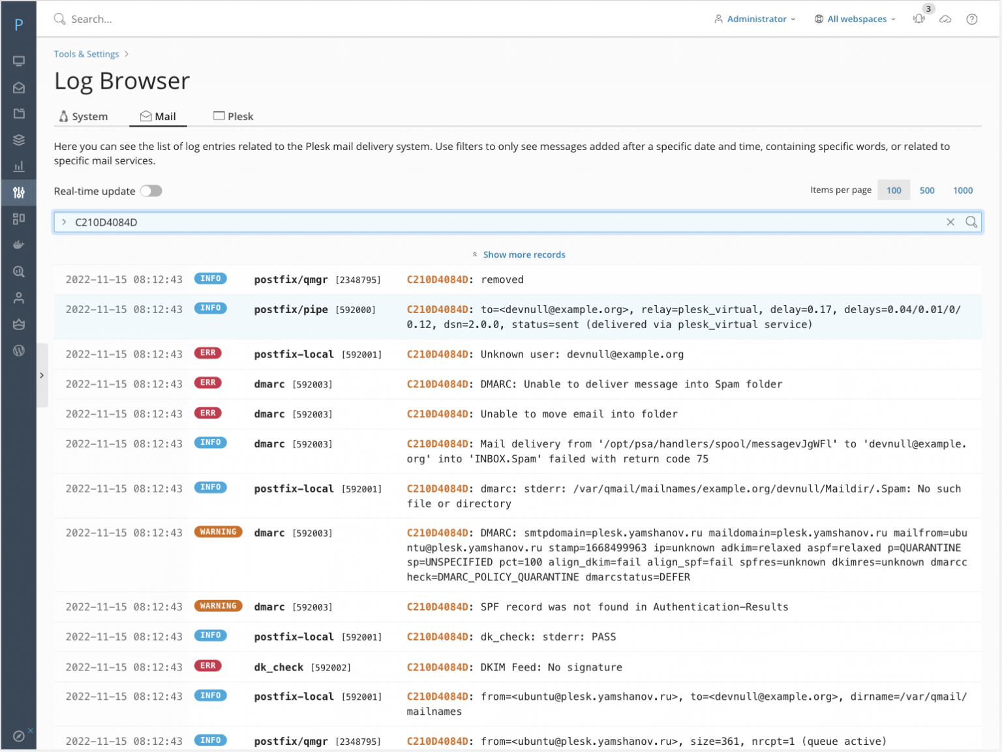Viewport: 1002px width, 752px height.
Task: Open WordPress toolkit via the sidebar icon
Action: (19, 351)
